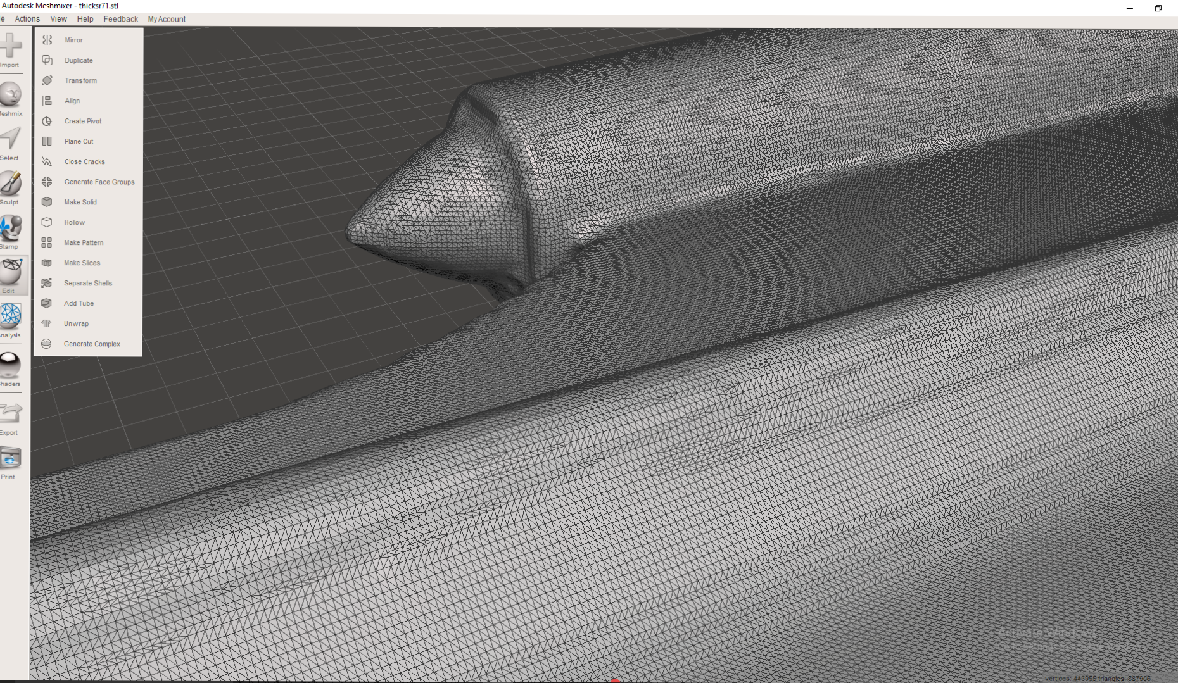Select the Plane Cut label

point(79,141)
